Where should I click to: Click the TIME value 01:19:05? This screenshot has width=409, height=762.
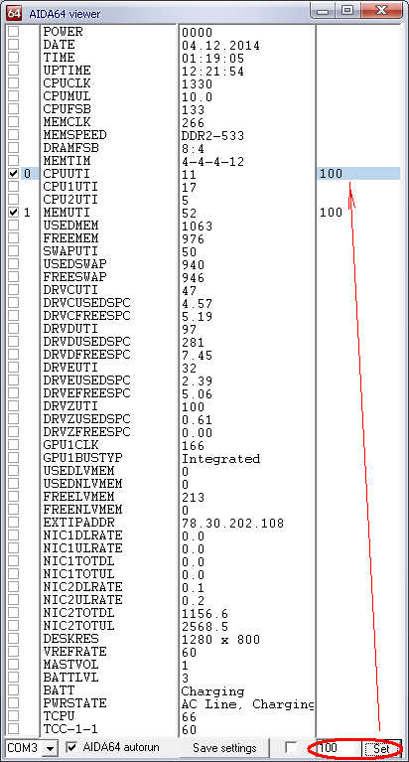coord(212,59)
